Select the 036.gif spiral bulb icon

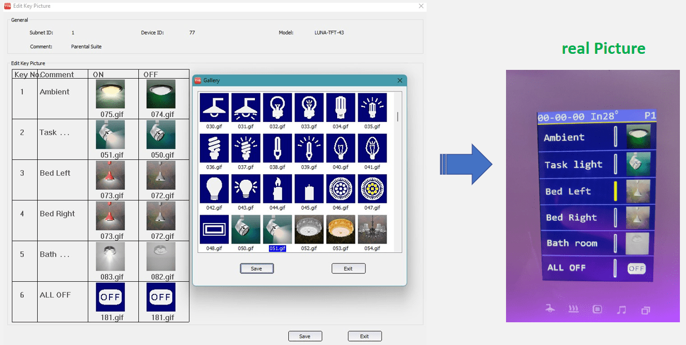pyautogui.click(x=214, y=148)
